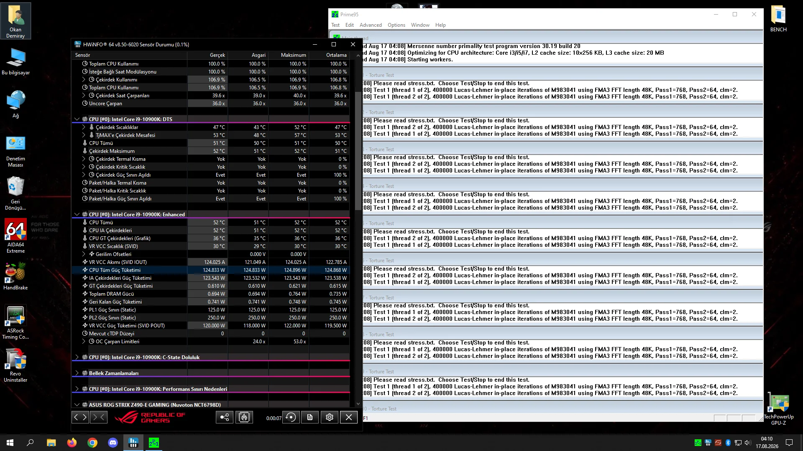The image size is (803, 451).
Task: Select the Okan Demiray user folder
Action: (15, 21)
